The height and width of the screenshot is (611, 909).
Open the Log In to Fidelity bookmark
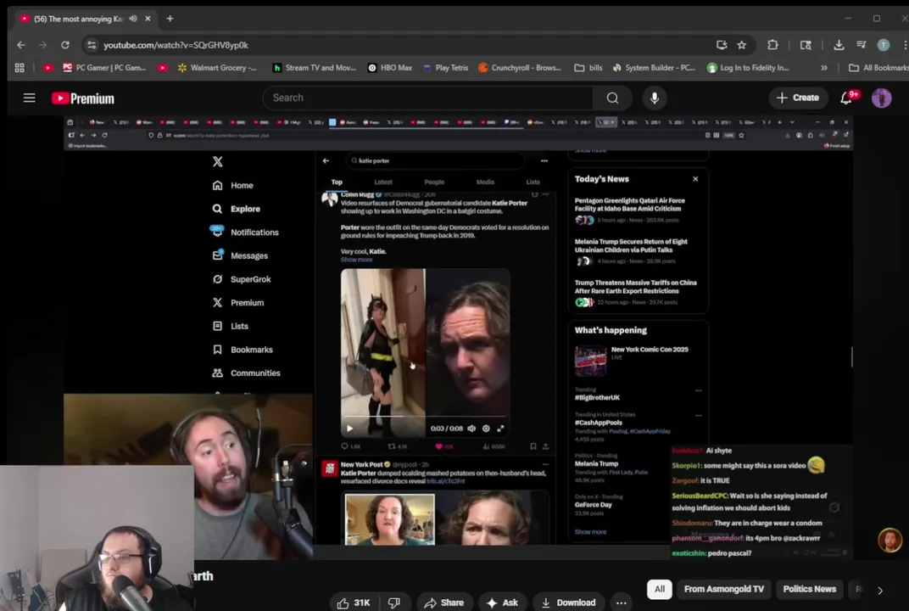tap(748, 68)
